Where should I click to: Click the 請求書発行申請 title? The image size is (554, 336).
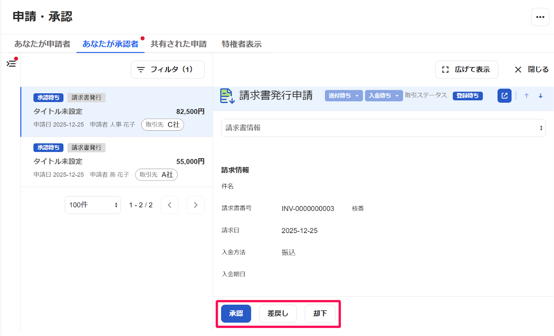pos(276,95)
